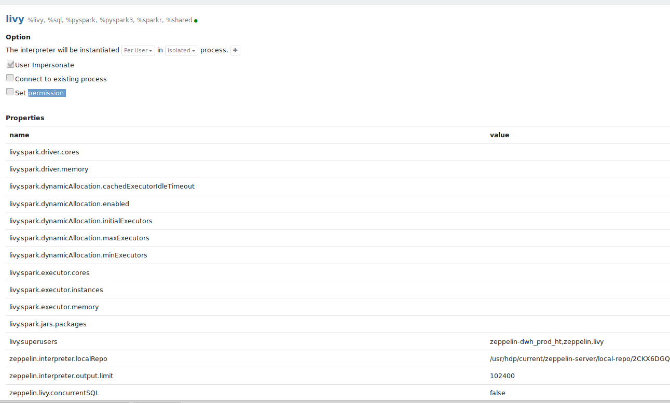Click the green status dot beside %shared
Screen dimensions: 670x403
click(196, 20)
